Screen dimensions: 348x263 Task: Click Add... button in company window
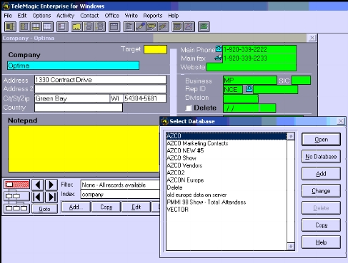76,207
